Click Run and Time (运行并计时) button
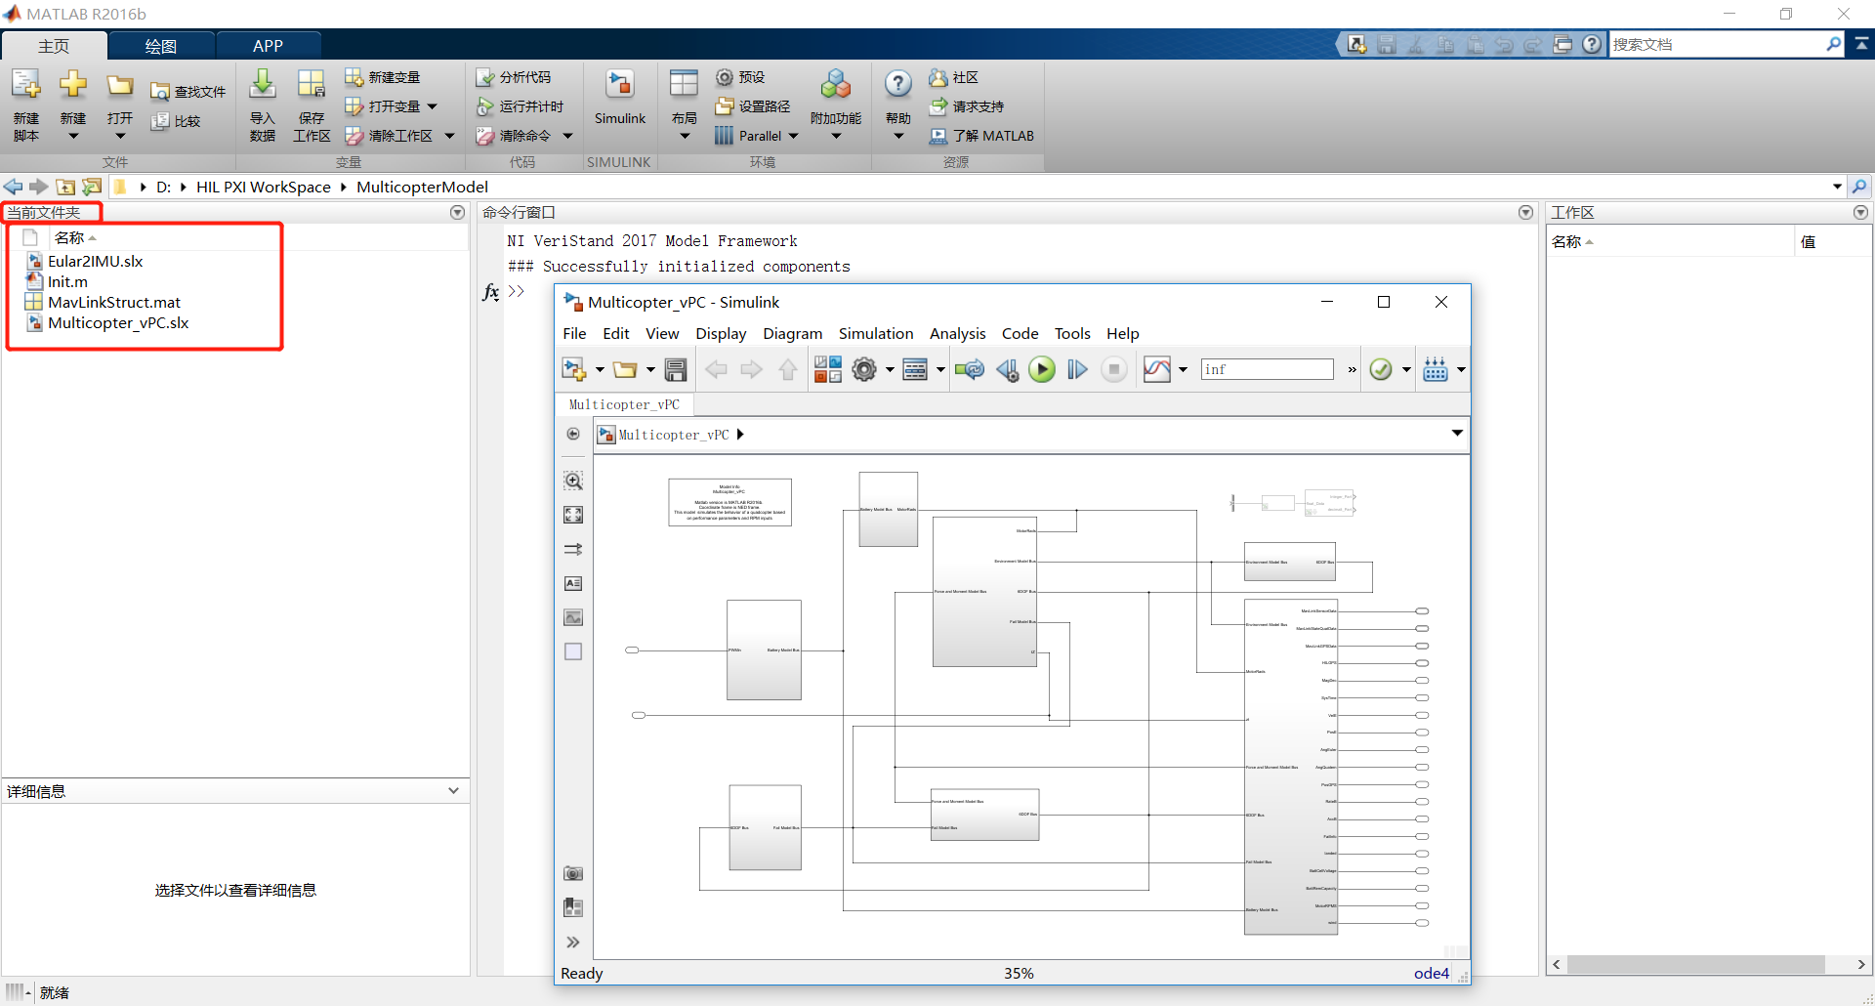This screenshot has height=1006, width=1875. (520, 106)
